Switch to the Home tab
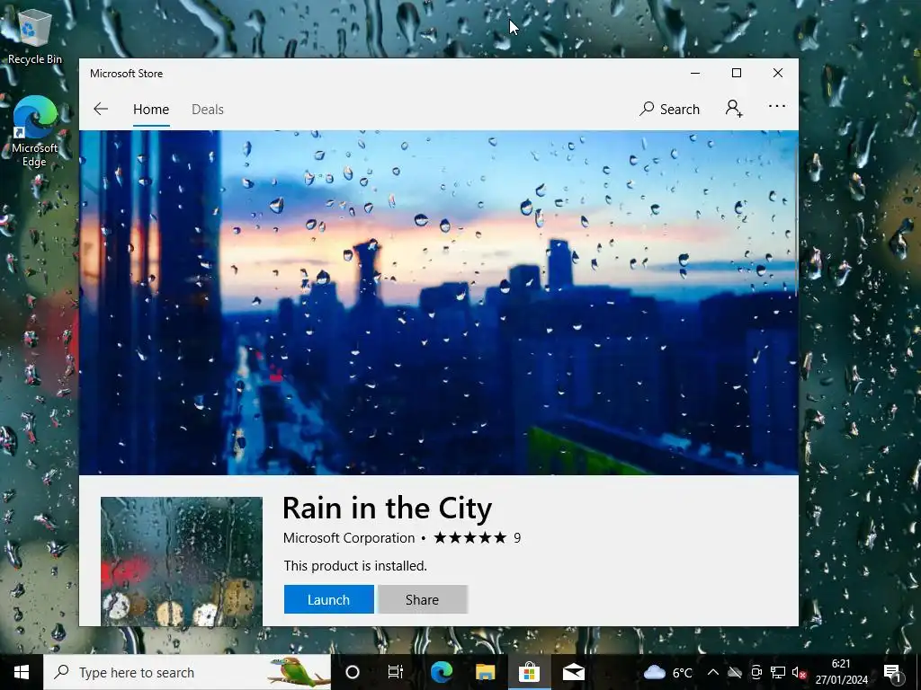Viewport: 921px width, 690px height. coord(151,109)
